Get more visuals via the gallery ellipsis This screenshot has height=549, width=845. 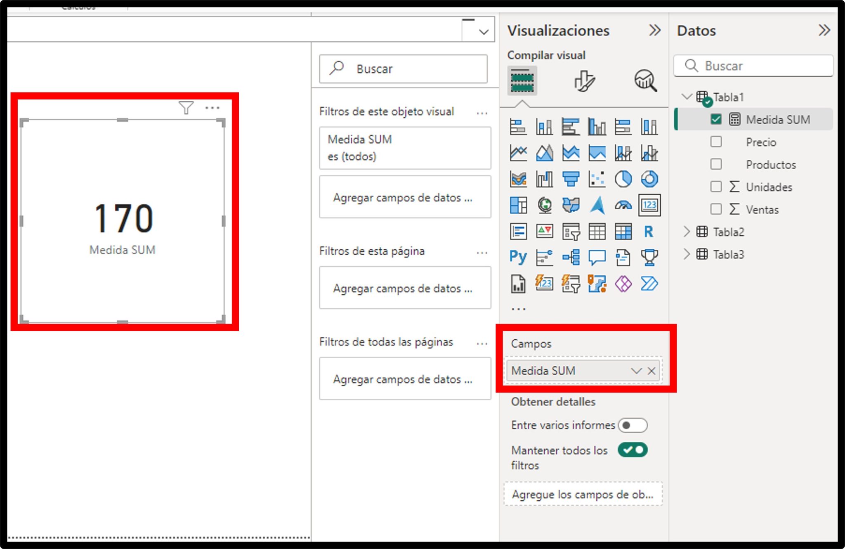(518, 309)
